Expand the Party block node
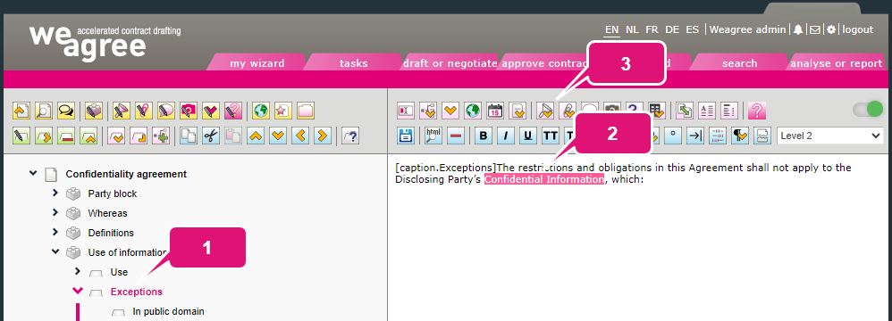 click(x=55, y=193)
